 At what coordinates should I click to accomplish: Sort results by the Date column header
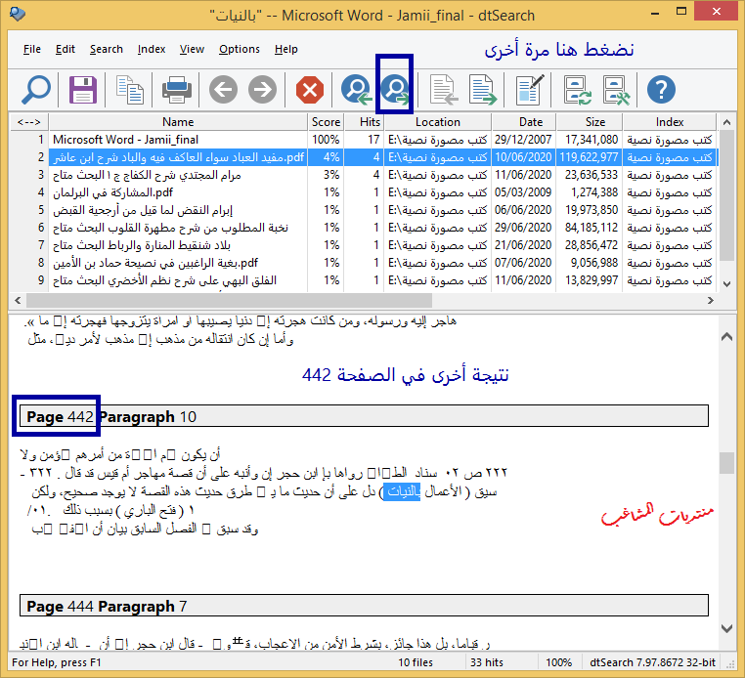(x=530, y=122)
